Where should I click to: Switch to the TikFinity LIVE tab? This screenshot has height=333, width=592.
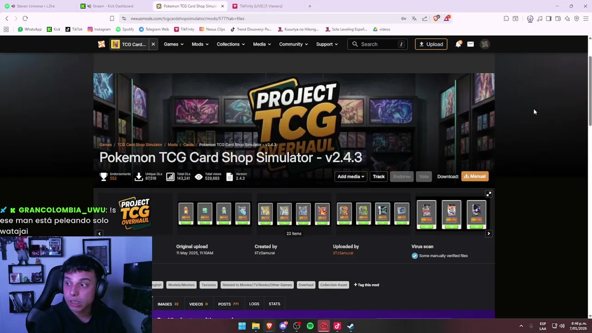[x=264, y=6]
